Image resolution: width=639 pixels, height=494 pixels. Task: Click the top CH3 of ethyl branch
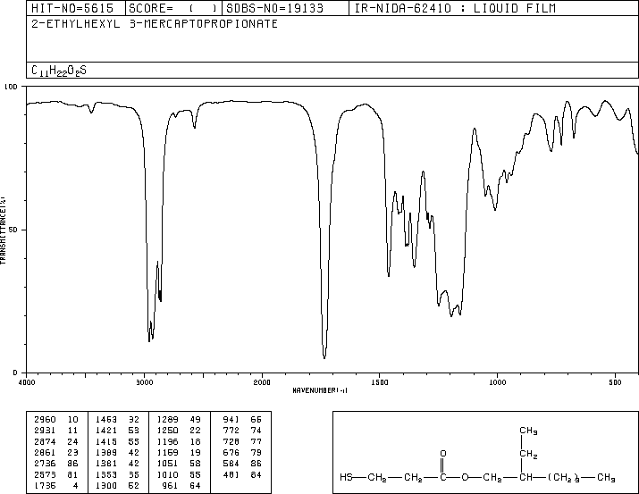click(528, 431)
